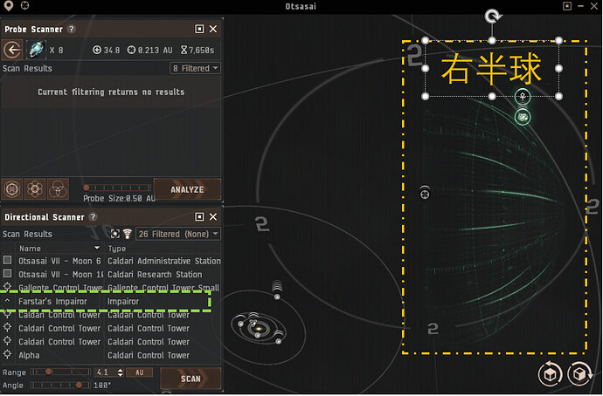Viewport: 603px width, 396px height.
Task: Click the ship icon beside Farstar's Impairor
Action: [7, 301]
